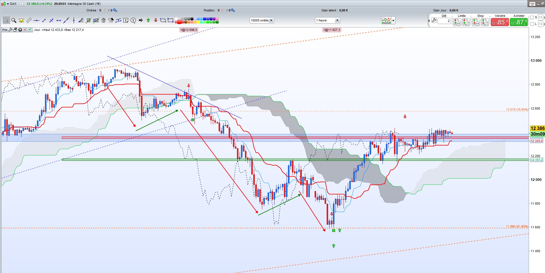Open the 1 heure timeframe dropdown
This screenshot has width=545, height=273.
[x=327, y=20]
